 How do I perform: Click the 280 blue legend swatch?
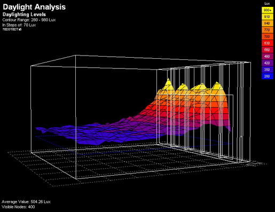tap(268, 76)
